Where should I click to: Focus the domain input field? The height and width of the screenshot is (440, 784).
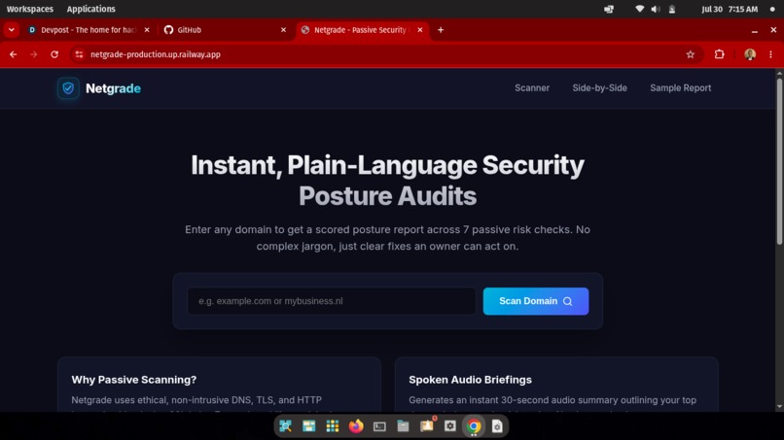pyautogui.click(x=332, y=301)
